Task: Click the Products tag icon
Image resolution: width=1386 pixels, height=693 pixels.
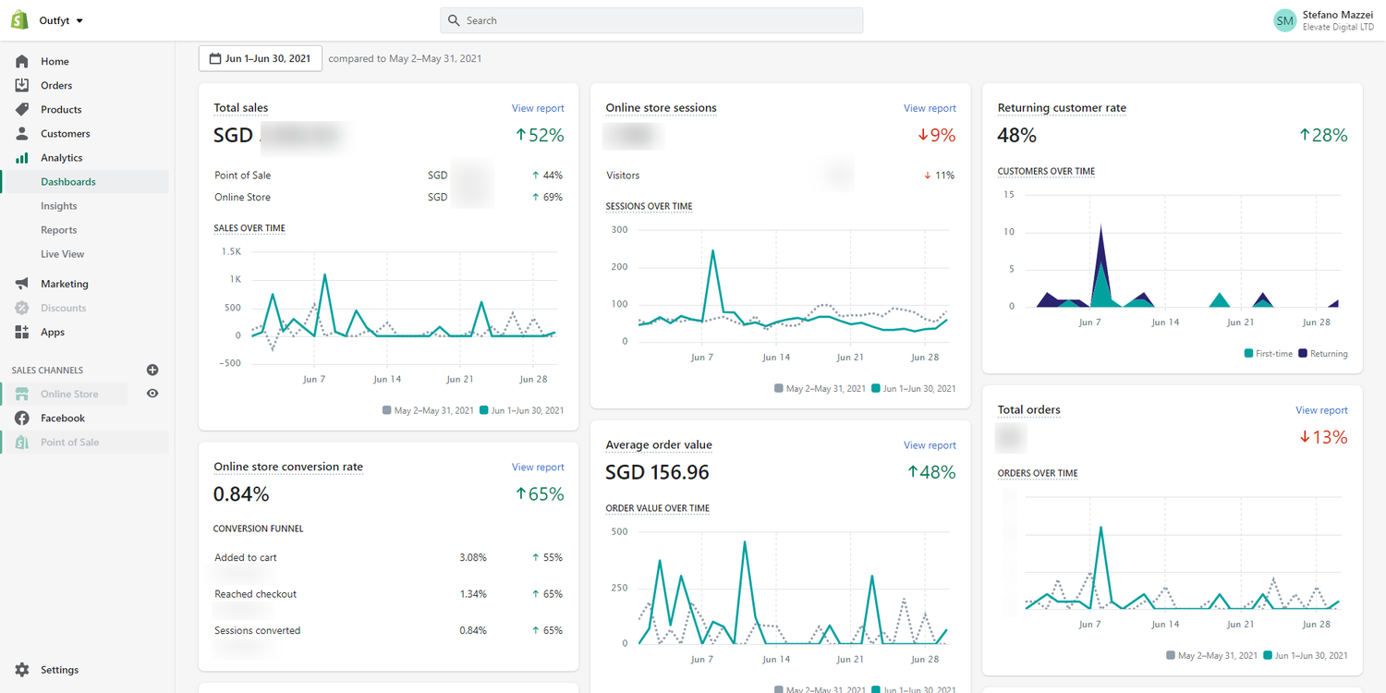Action: pos(22,109)
